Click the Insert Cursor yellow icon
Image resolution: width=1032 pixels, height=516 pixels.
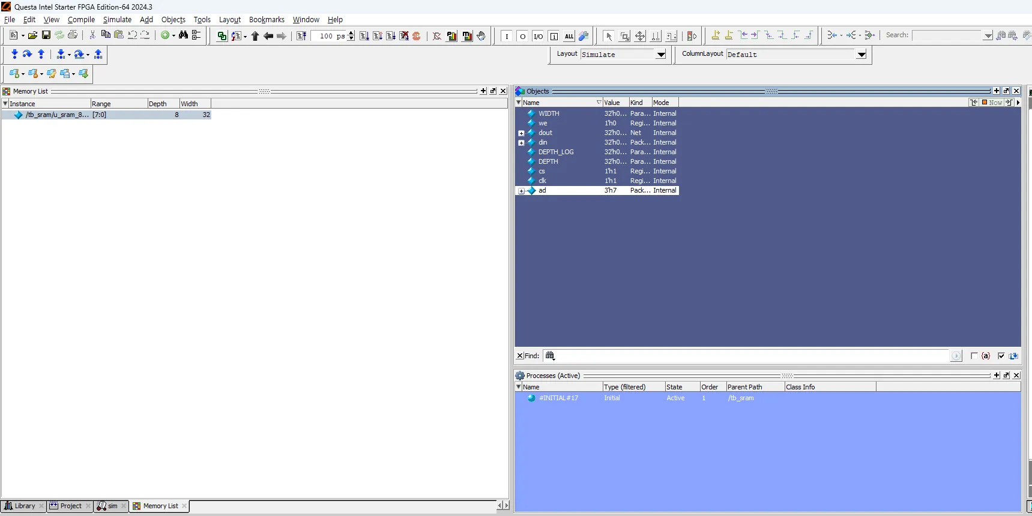click(x=716, y=35)
